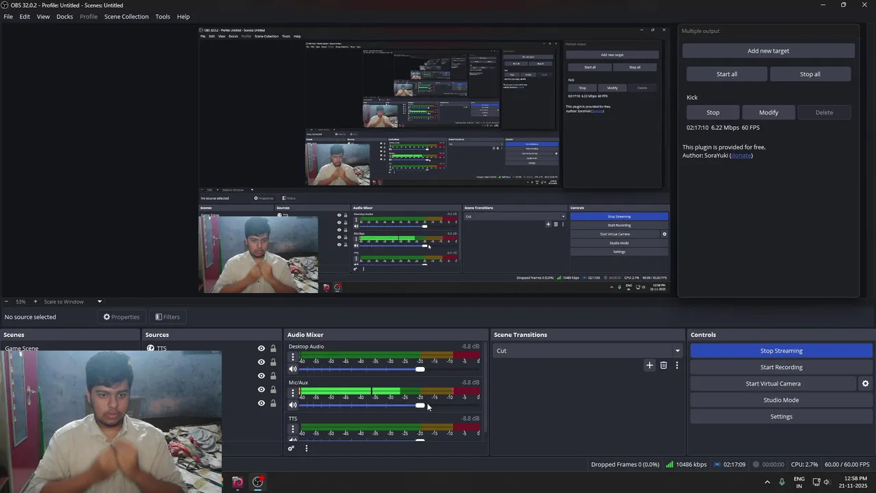Open the Scene Transitions three-dot properties menu
This screenshot has height=493, width=876.
[x=677, y=366]
